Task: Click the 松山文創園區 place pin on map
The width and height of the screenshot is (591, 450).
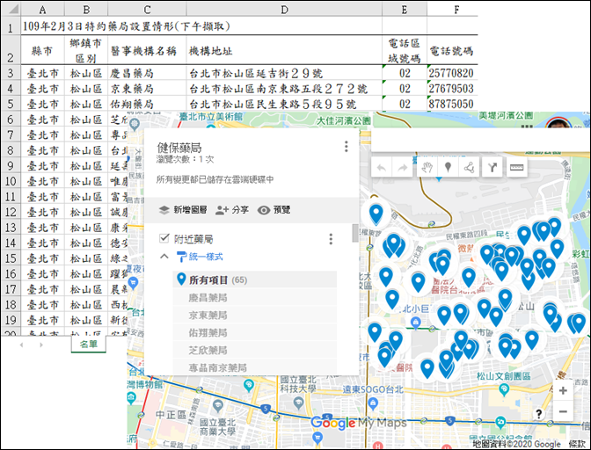Action: pyautogui.click(x=504, y=389)
